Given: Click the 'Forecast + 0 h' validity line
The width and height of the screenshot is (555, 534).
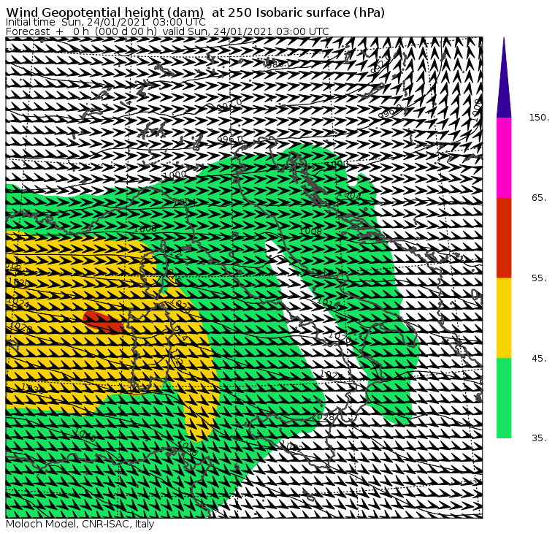Looking at the screenshot, I should pos(167,31).
